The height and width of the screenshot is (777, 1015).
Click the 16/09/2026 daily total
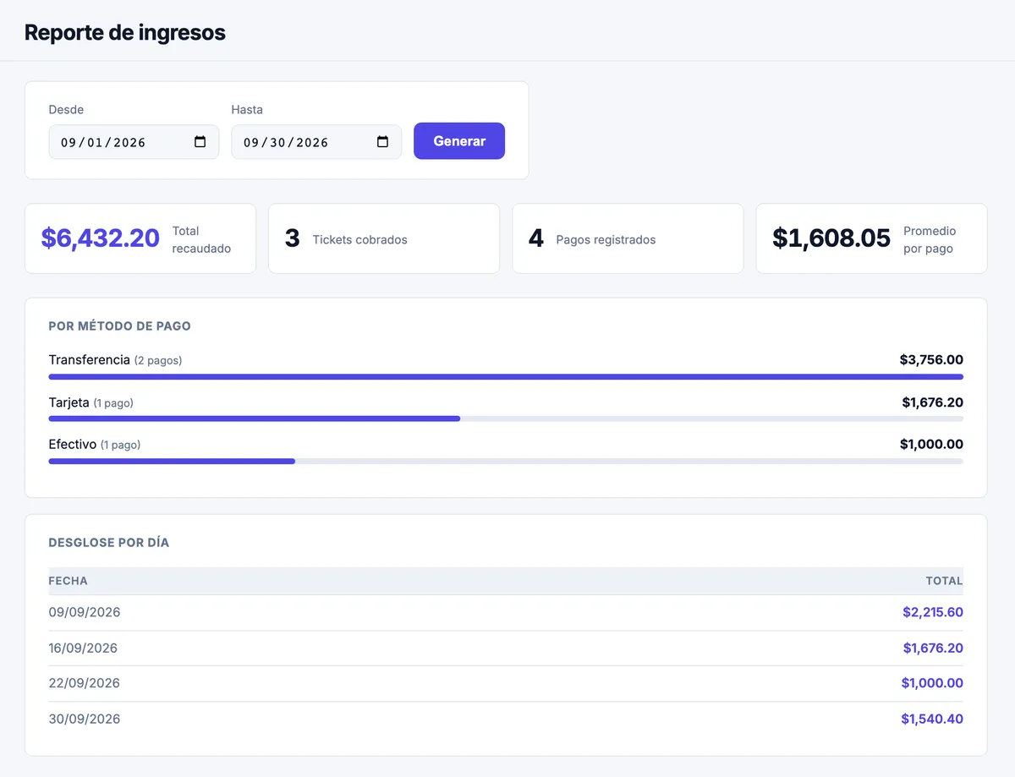(933, 648)
